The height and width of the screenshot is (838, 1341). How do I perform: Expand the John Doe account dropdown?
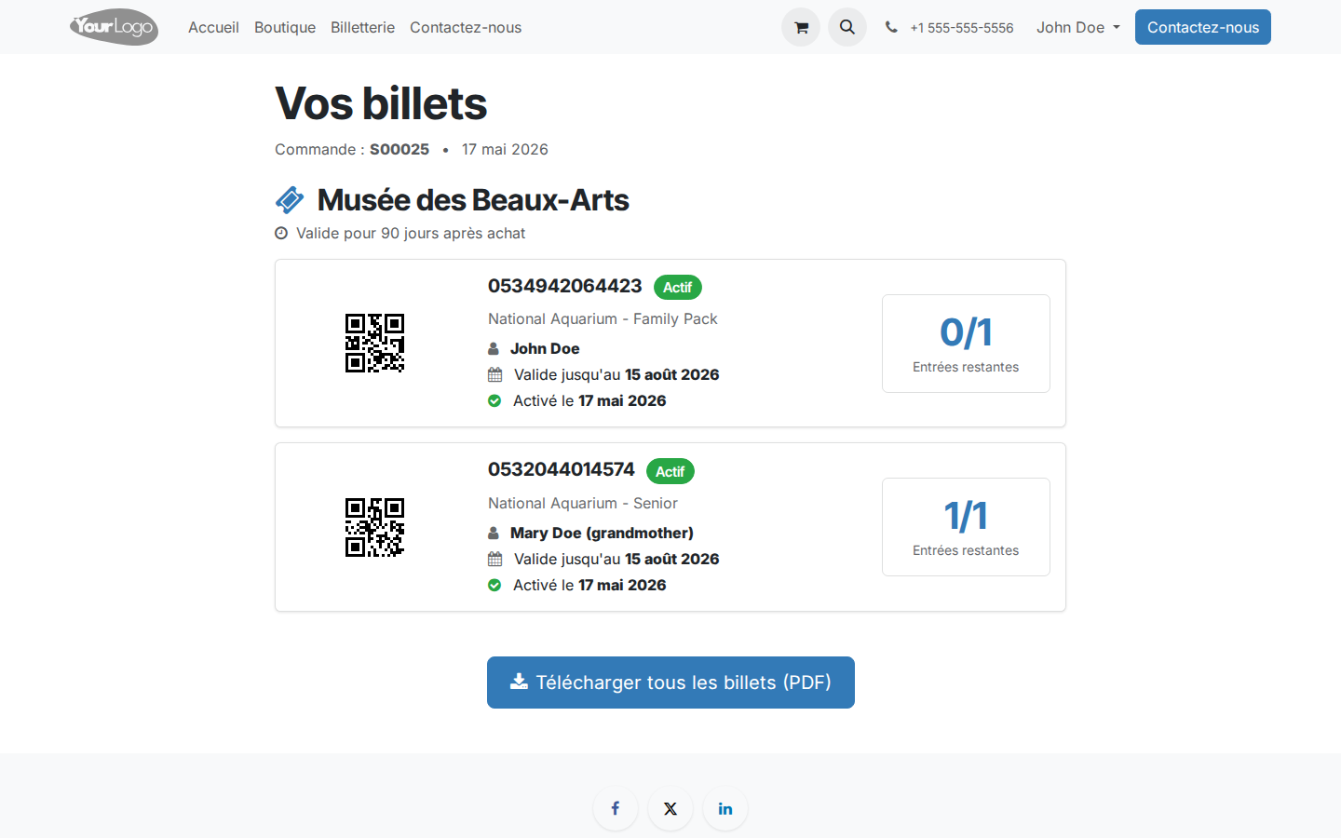coord(1078,27)
